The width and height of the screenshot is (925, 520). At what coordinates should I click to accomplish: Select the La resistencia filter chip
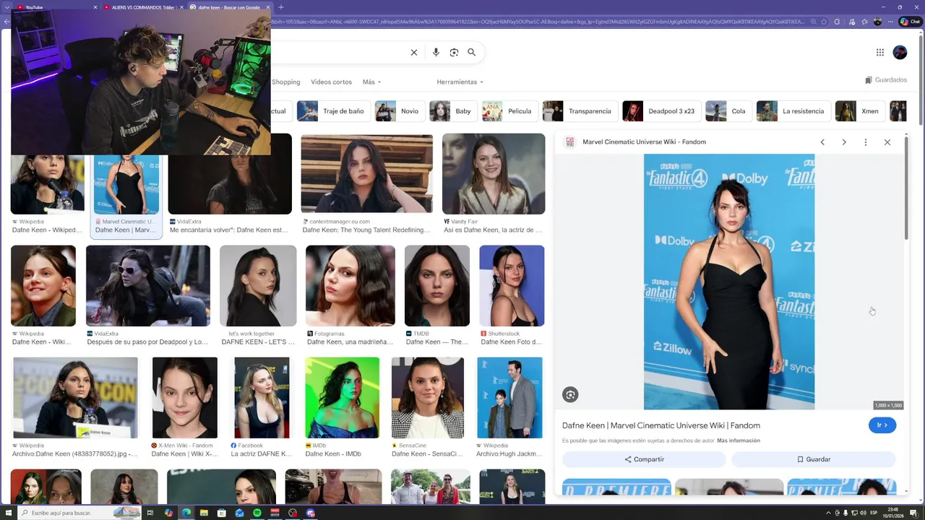pos(793,111)
